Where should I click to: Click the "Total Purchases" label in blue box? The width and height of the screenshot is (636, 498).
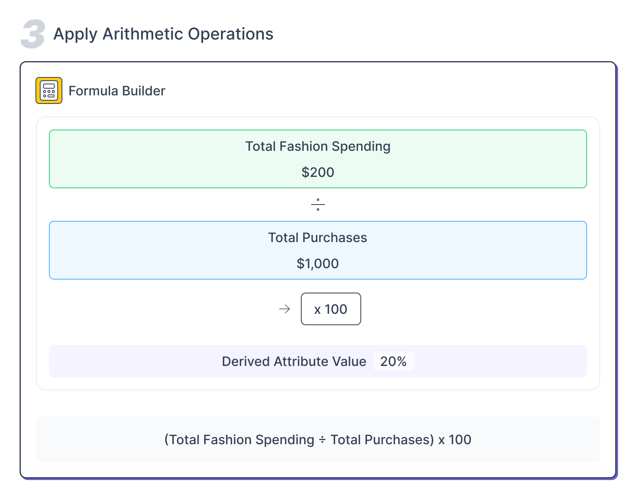click(318, 238)
